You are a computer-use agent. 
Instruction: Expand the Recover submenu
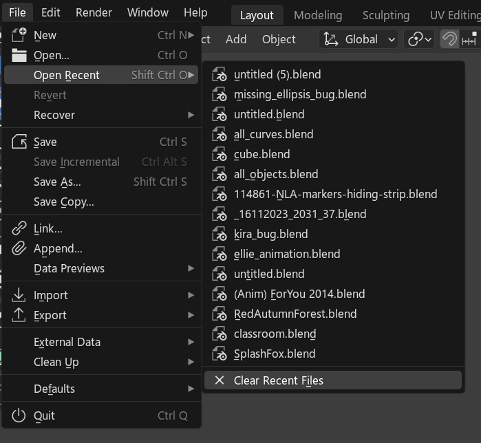(101, 115)
